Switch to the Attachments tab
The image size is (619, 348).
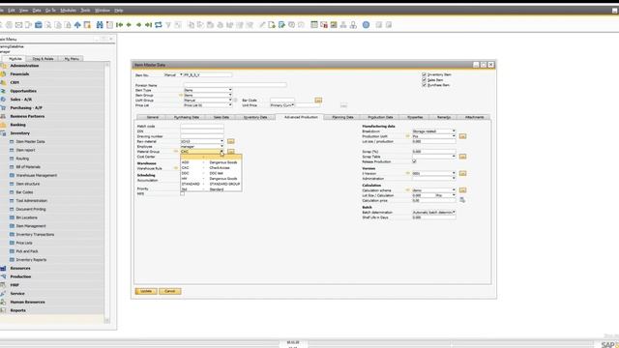point(474,117)
